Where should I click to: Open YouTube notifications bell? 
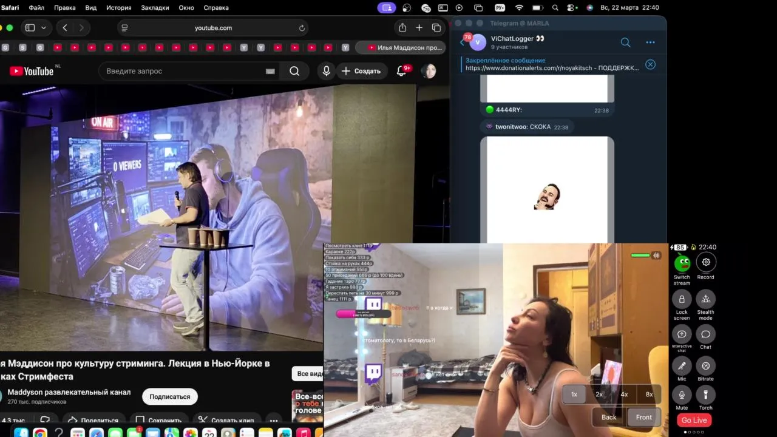coord(401,71)
